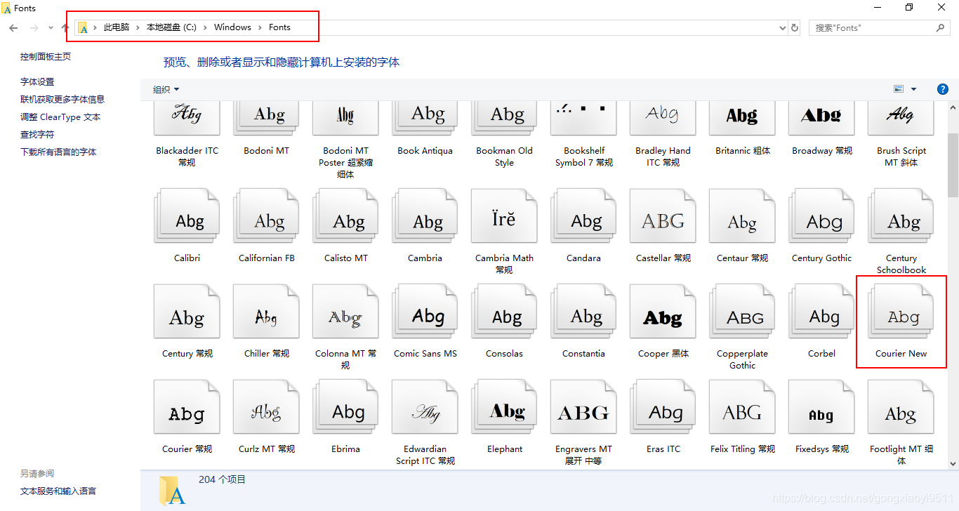
Task: Refresh the Fonts folder view
Action: point(795,27)
